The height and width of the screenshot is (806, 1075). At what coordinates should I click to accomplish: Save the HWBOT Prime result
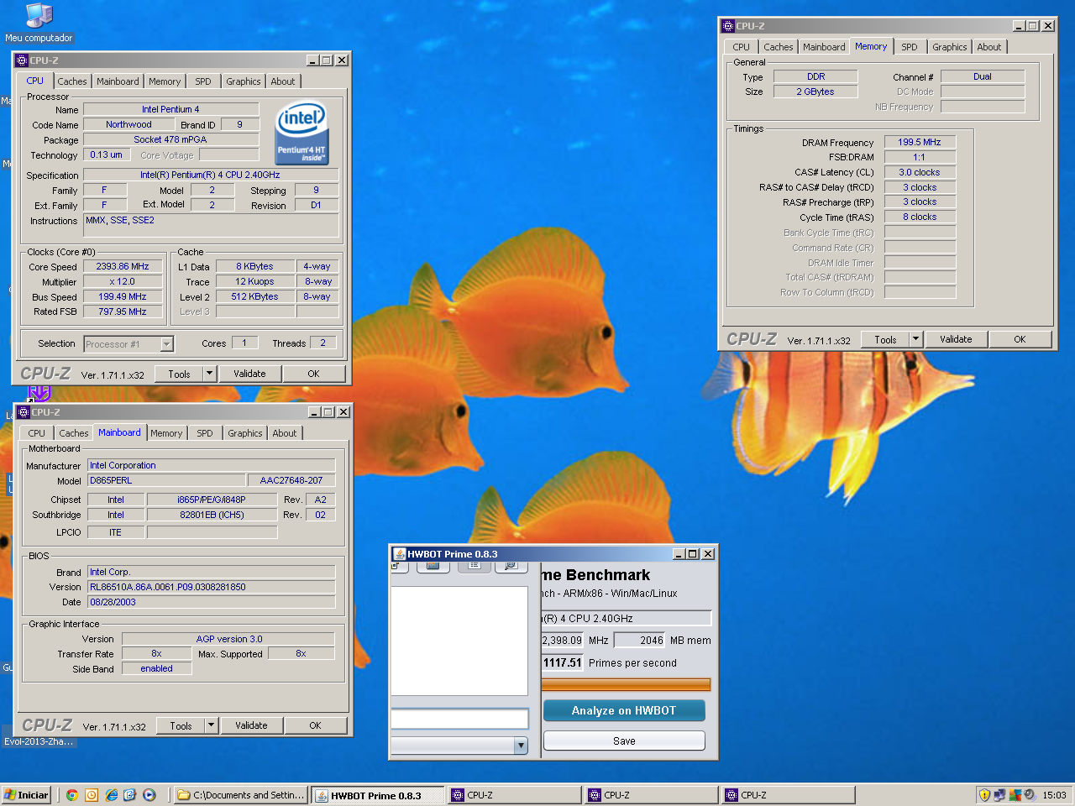point(624,741)
